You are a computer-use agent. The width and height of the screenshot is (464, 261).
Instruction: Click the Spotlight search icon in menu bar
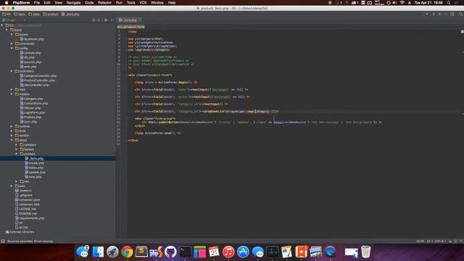[x=449, y=3]
